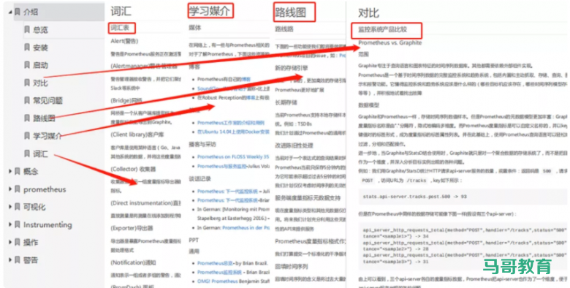The image size is (570, 288).
Task: Click the 词汇表 subheading
Action: click(x=120, y=28)
